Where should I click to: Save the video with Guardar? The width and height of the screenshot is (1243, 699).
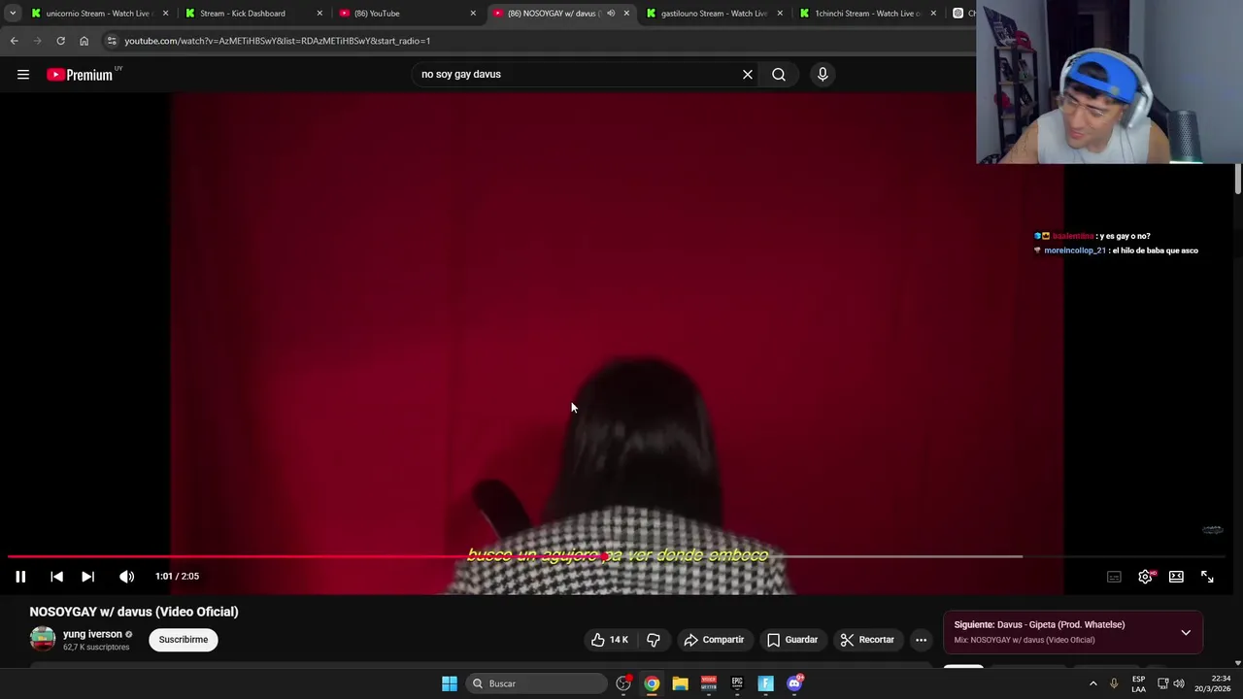click(792, 640)
